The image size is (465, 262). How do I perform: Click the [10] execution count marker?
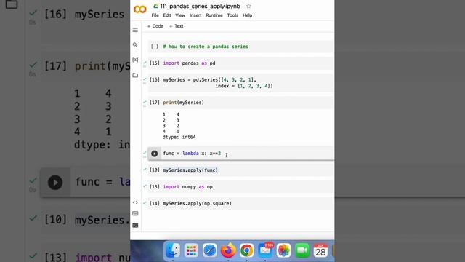pyautogui.click(x=154, y=170)
